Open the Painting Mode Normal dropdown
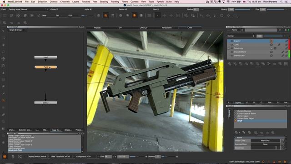 (x=35, y=9)
